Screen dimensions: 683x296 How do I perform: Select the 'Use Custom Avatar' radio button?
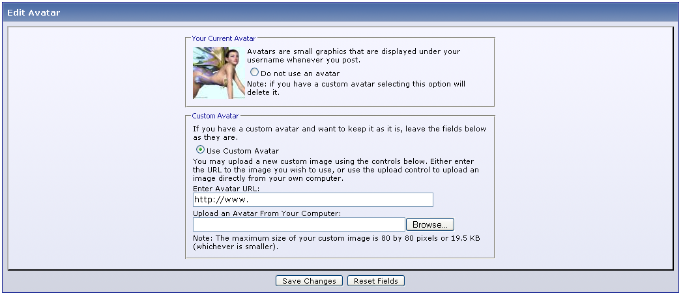(x=200, y=150)
